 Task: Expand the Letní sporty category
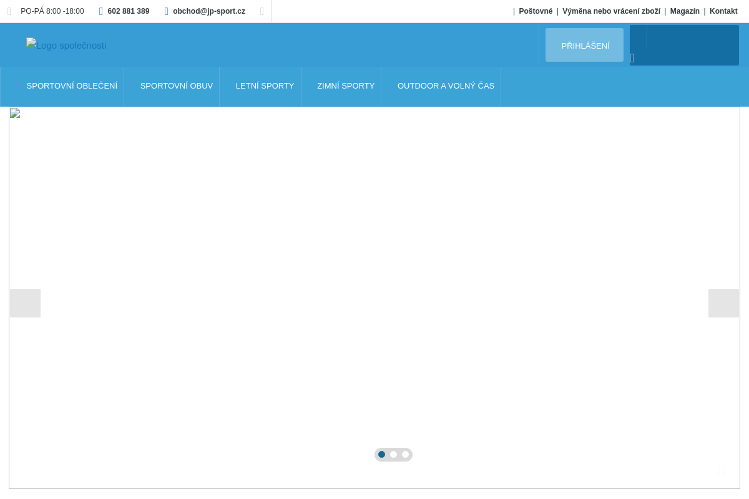pos(265,86)
